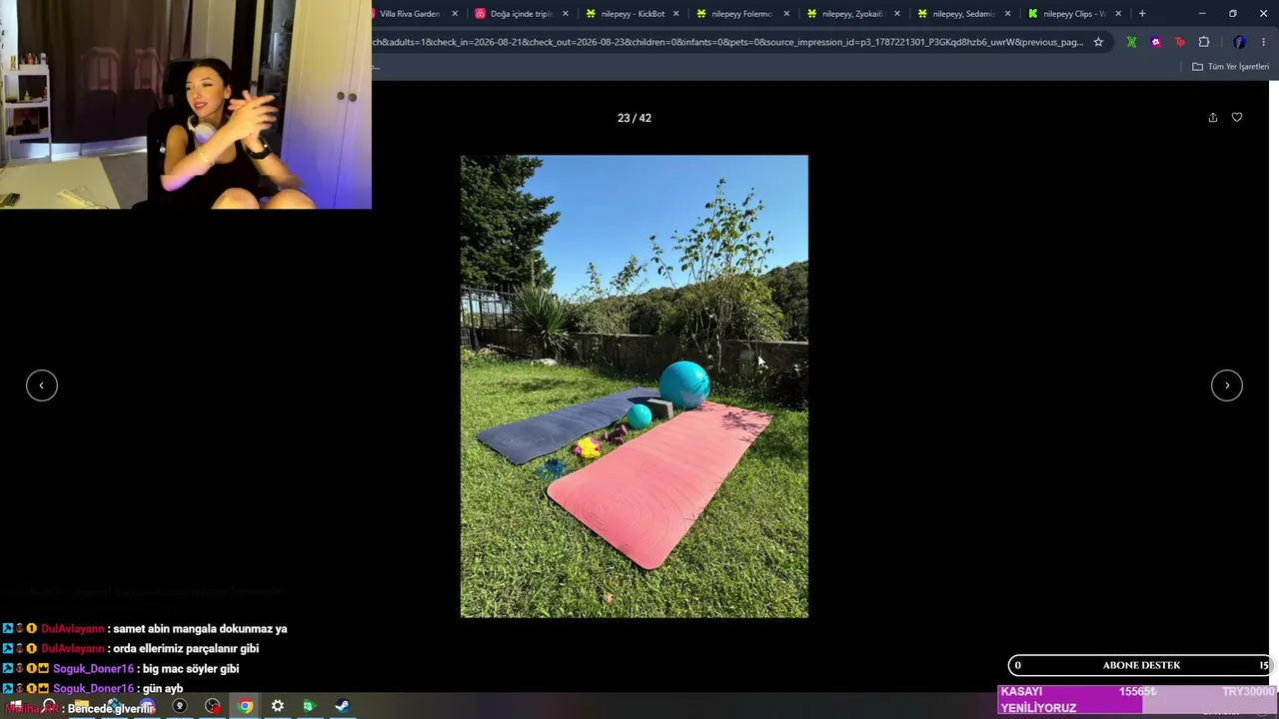Close the Doğa içinde triple tab
This screenshot has width=1279, height=719.
566,14
